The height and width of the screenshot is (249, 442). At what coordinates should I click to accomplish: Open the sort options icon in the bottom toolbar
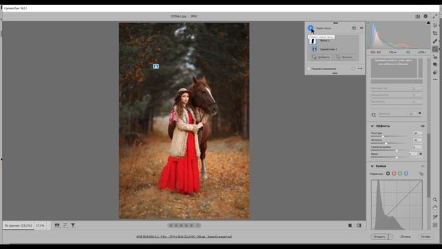[x=65, y=225]
